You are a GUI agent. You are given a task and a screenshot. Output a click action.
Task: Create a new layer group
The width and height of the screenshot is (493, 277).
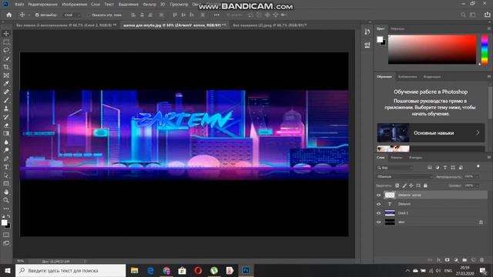(464, 260)
